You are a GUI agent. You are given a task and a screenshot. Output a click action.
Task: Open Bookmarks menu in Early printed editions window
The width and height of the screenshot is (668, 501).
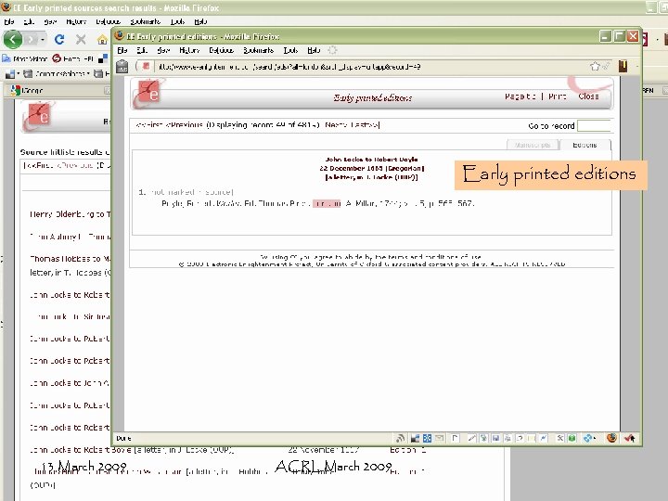258,50
